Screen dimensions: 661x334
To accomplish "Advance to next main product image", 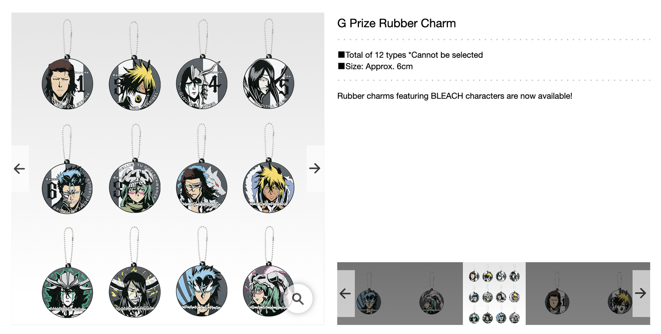I will 315,168.
